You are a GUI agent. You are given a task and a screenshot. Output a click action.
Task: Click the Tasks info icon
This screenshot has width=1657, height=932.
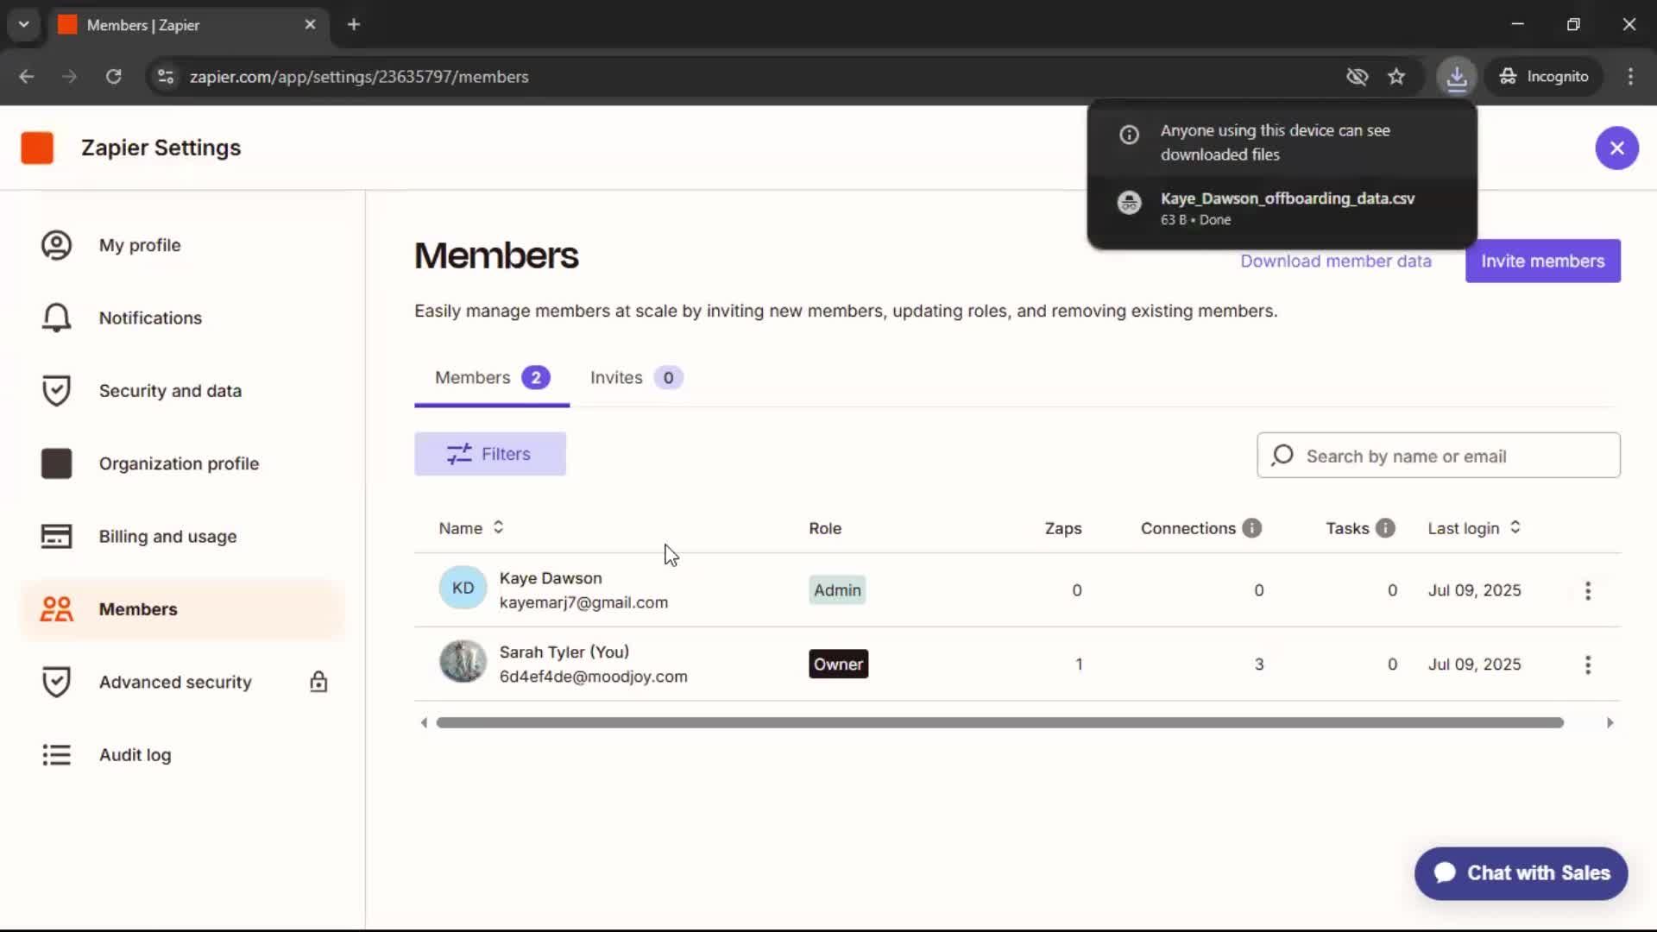tap(1385, 528)
